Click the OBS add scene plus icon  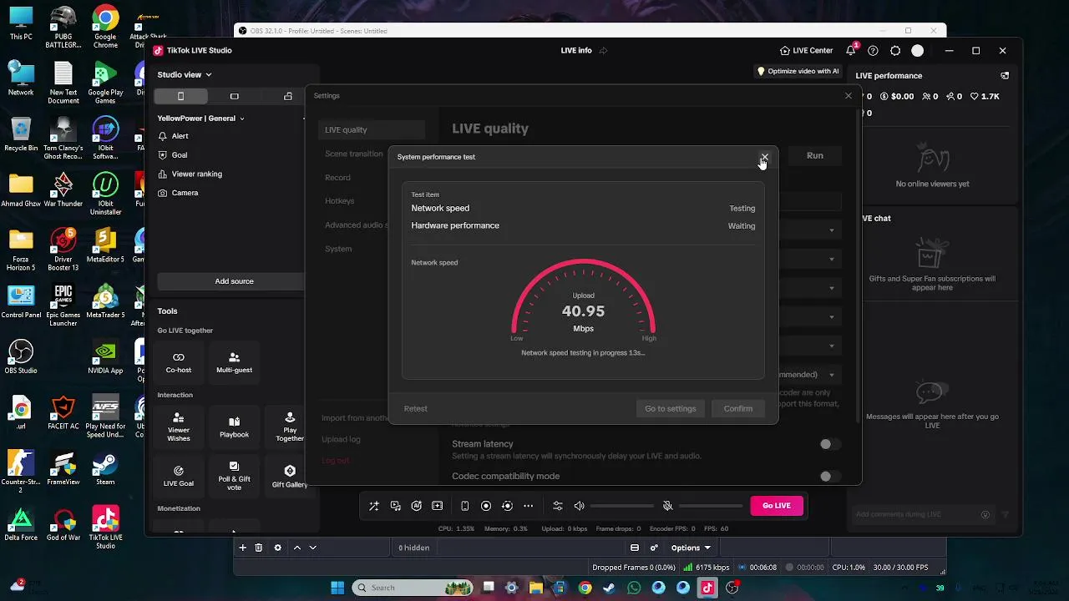(x=242, y=548)
